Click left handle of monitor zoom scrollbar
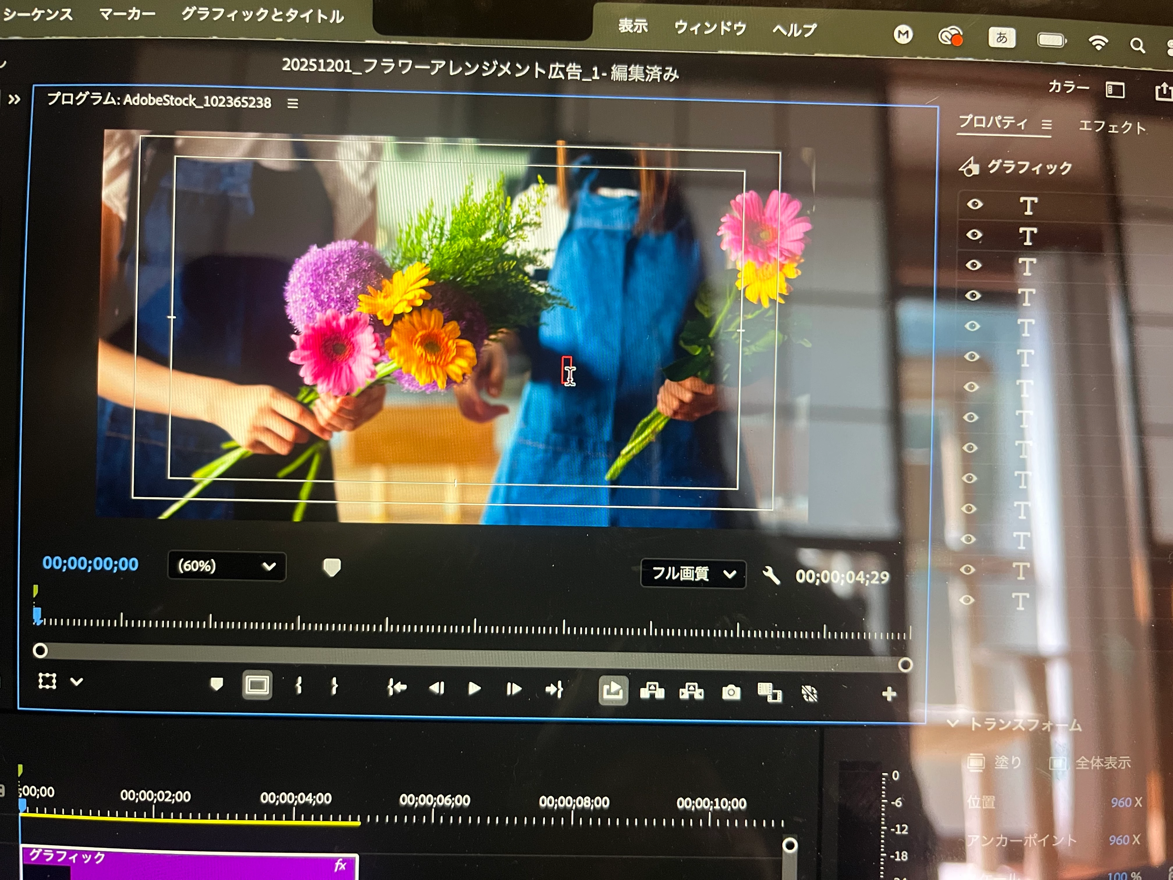The width and height of the screenshot is (1173, 880). click(x=40, y=650)
